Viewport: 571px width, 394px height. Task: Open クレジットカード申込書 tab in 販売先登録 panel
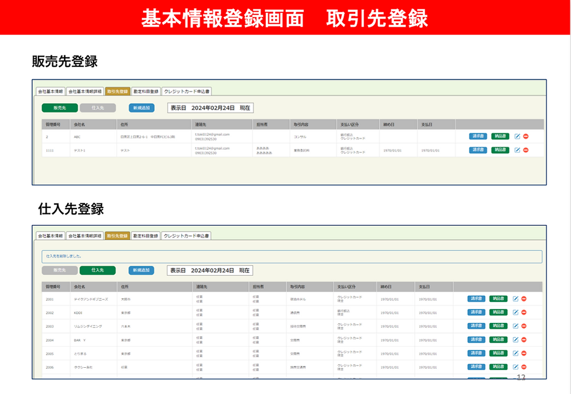point(187,92)
